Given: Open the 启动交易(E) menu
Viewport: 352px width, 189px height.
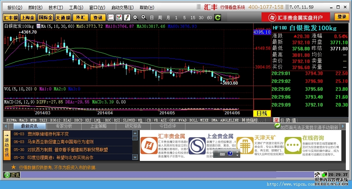Looking at the screenshot, I should (x=122, y=8).
